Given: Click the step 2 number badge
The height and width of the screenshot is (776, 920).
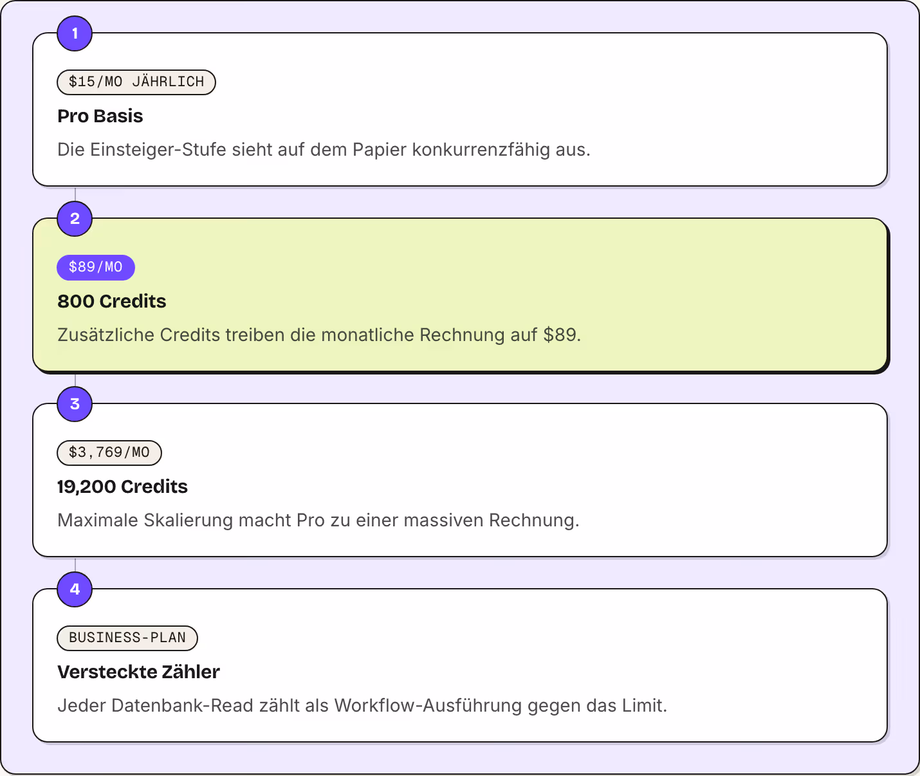Looking at the screenshot, I should click(75, 219).
